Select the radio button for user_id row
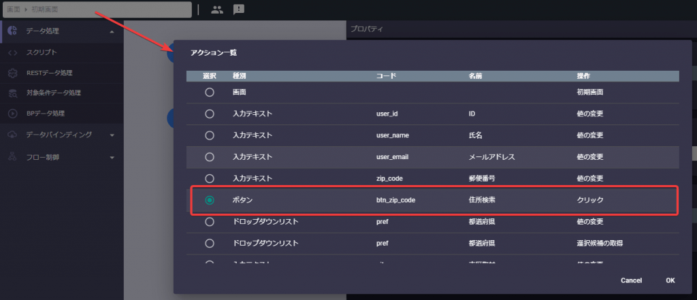 coord(210,114)
